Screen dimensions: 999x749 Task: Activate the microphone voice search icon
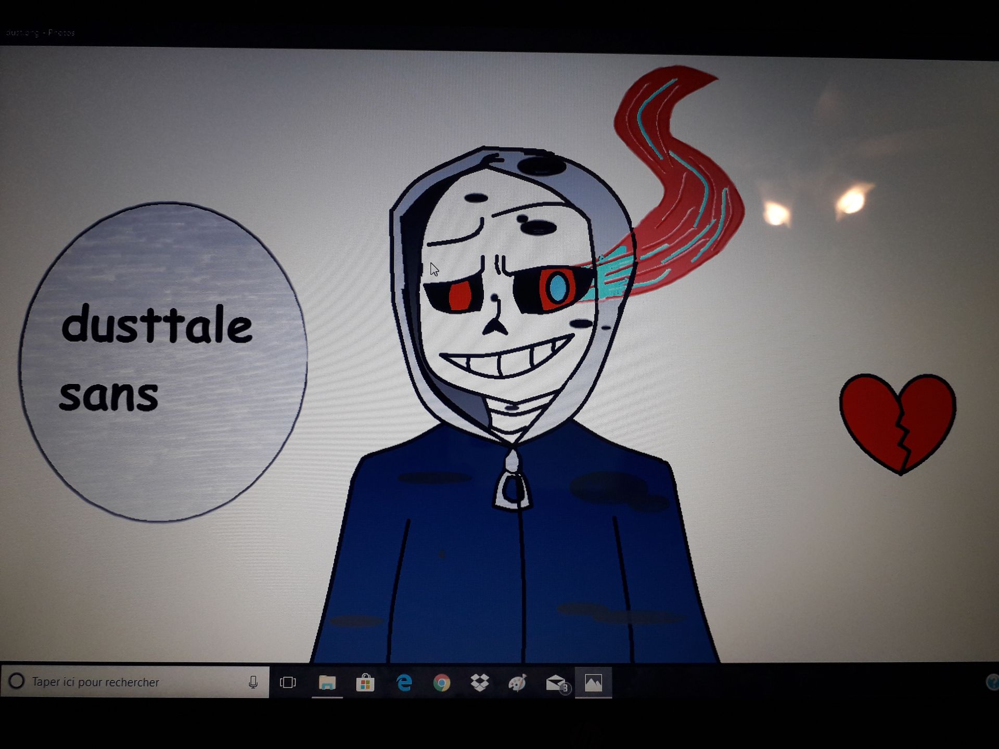(x=253, y=682)
